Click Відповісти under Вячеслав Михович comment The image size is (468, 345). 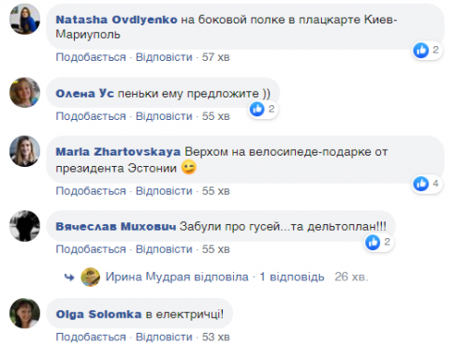[164, 249]
